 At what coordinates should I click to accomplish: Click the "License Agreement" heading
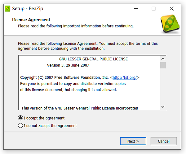[x=31, y=20]
